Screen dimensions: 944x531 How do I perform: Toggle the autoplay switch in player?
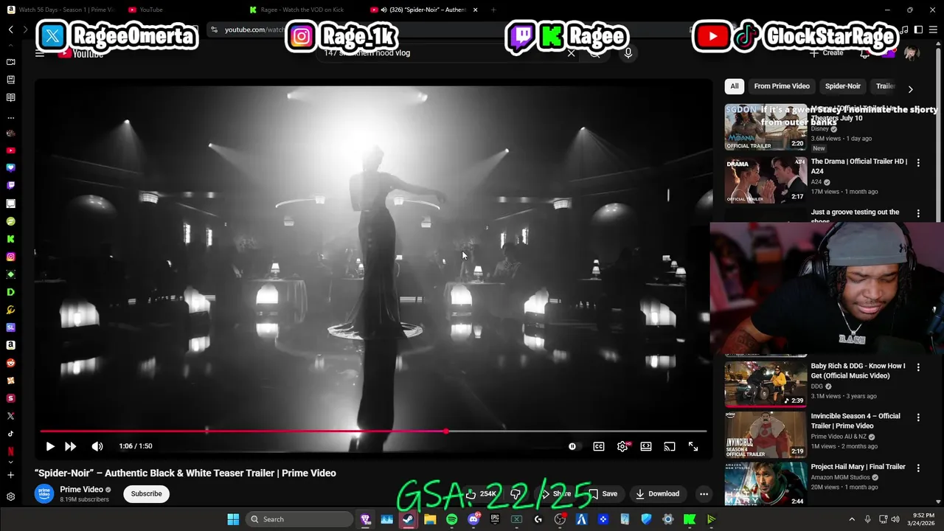click(x=574, y=446)
